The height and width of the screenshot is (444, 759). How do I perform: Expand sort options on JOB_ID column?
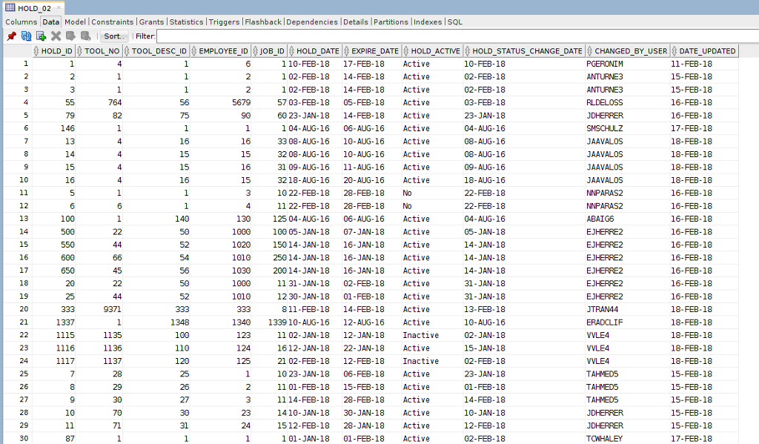pos(254,50)
